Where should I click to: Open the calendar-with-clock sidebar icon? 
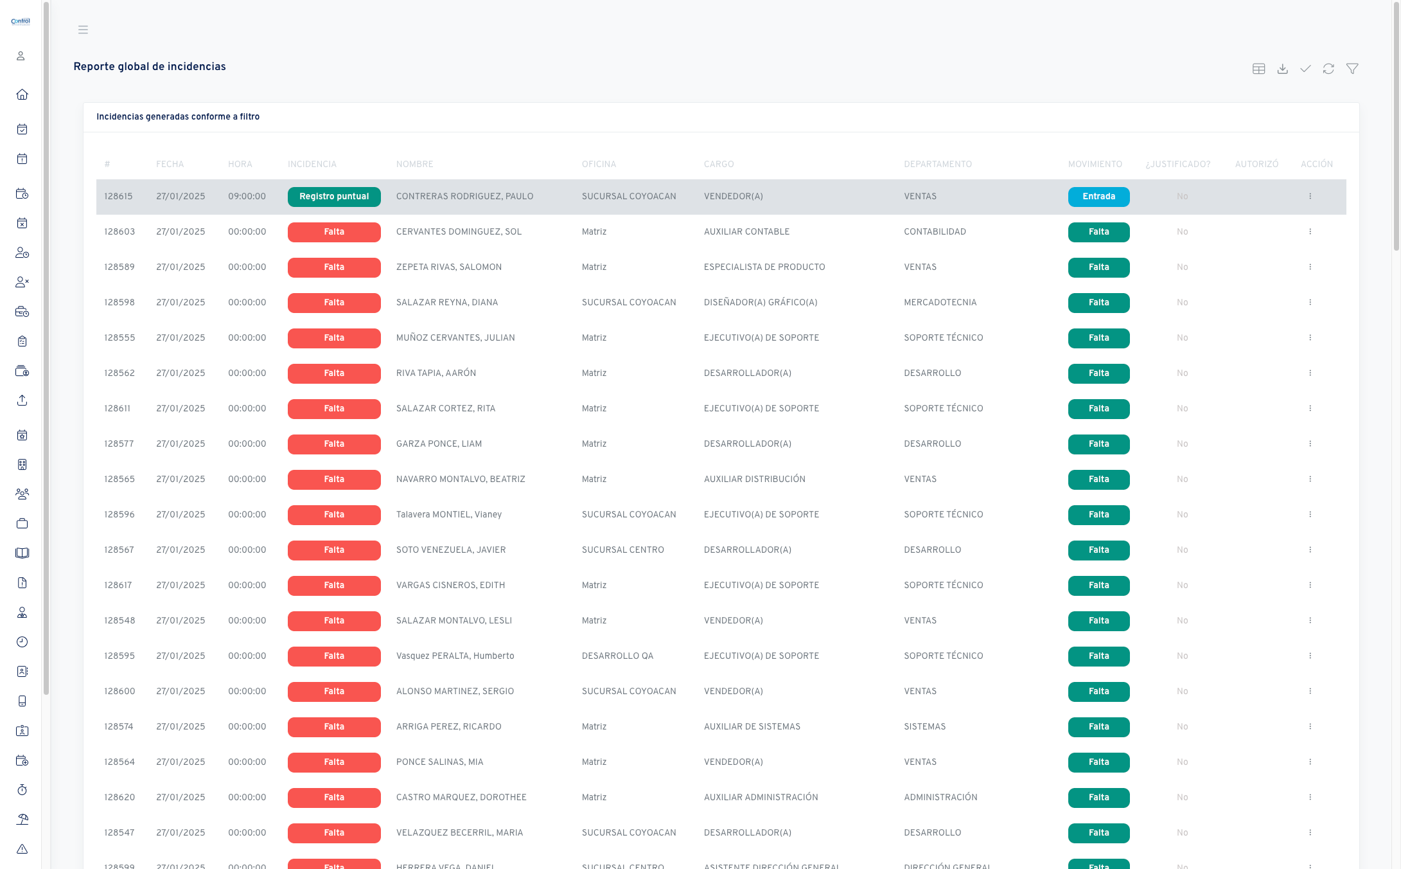[x=22, y=193]
